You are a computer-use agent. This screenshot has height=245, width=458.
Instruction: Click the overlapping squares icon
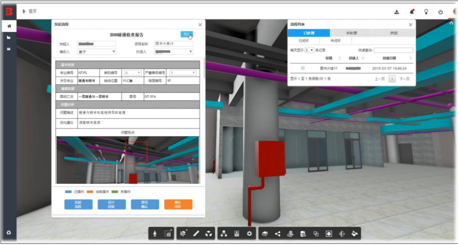316,233
